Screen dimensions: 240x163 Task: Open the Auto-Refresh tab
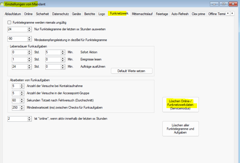(x=180, y=14)
